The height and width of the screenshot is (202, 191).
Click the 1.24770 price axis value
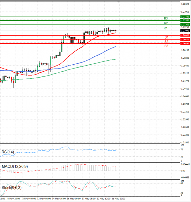tap(185, 81)
